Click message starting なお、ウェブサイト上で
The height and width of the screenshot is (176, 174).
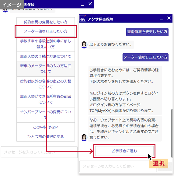[125, 129]
